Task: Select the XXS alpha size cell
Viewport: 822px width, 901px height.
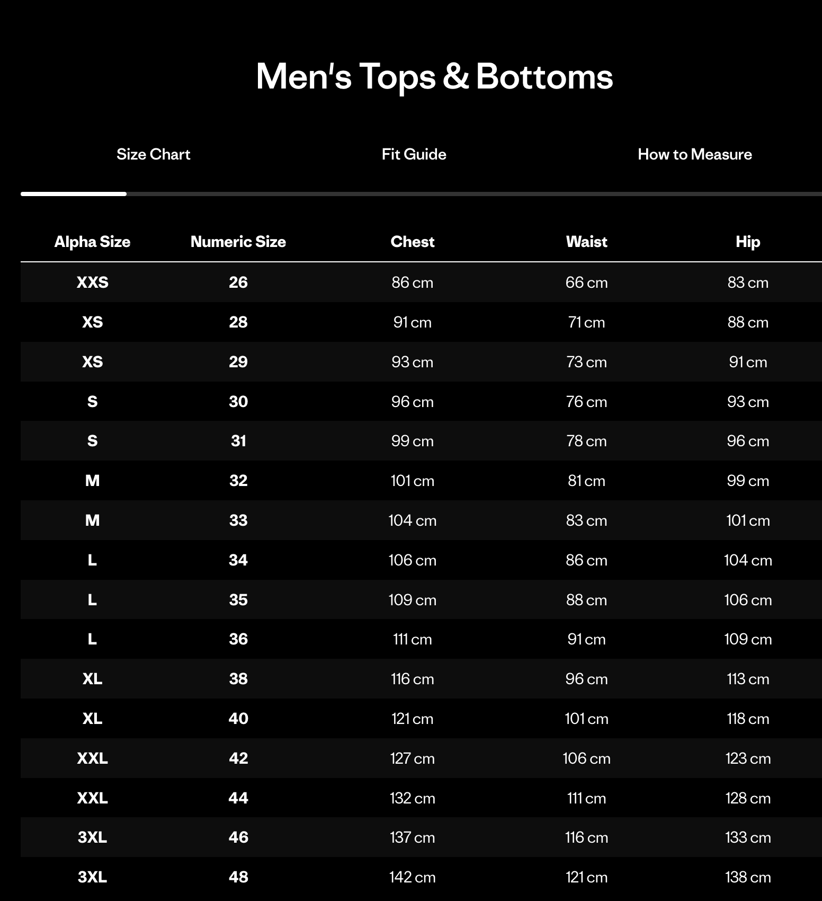Action: (92, 282)
